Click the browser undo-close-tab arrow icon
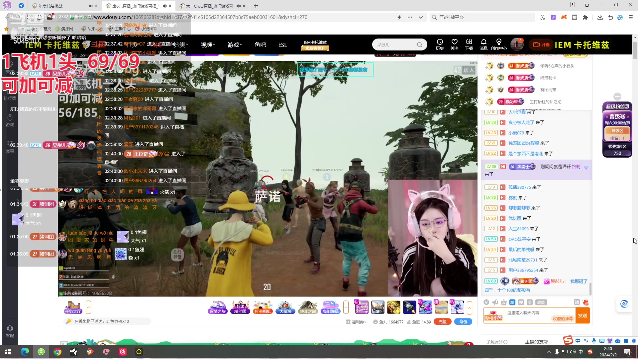The width and height of the screenshot is (638, 359). pyautogui.click(x=611, y=17)
